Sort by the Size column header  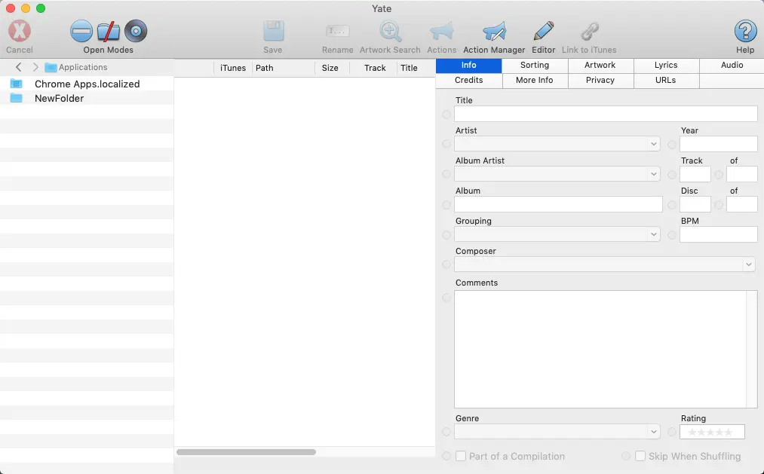tap(333, 68)
